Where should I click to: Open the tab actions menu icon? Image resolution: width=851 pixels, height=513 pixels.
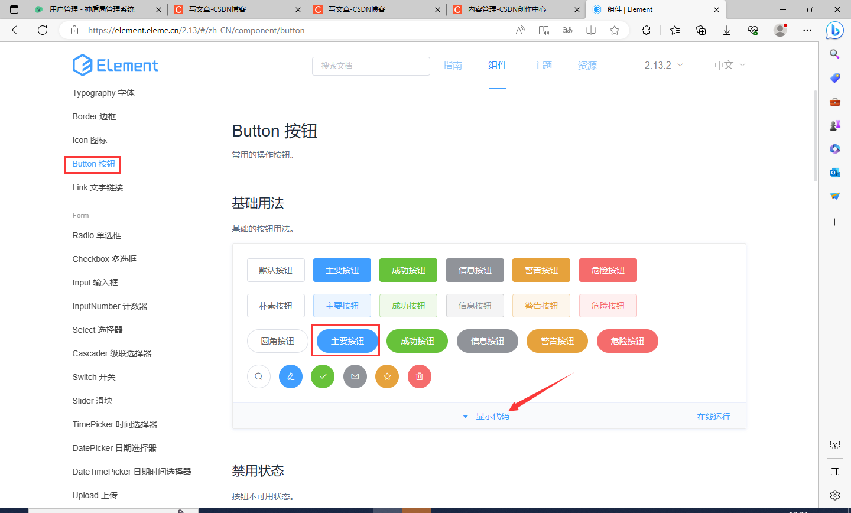click(14, 9)
